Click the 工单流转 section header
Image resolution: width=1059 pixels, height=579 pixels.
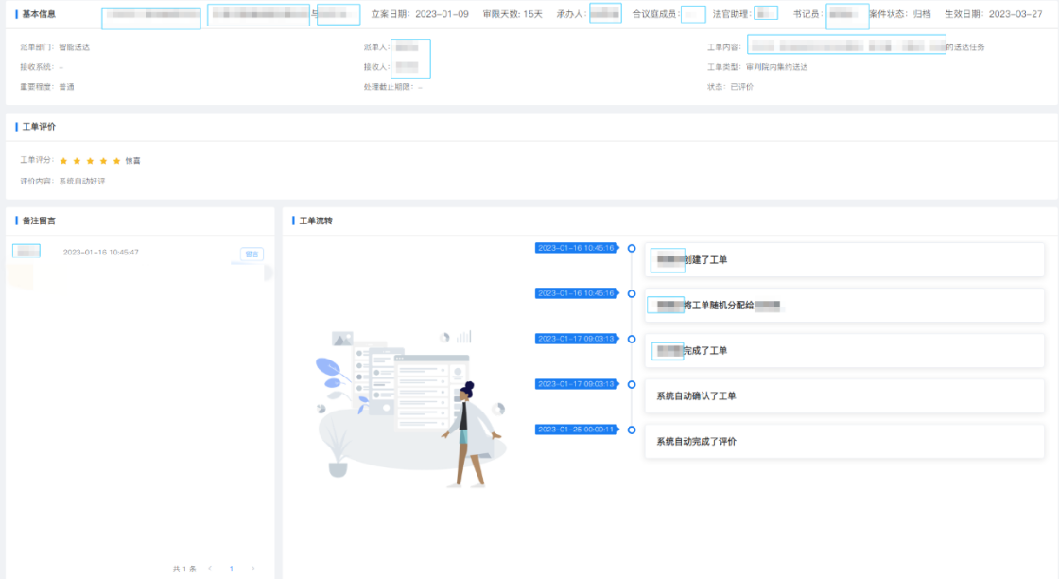coord(315,220)
